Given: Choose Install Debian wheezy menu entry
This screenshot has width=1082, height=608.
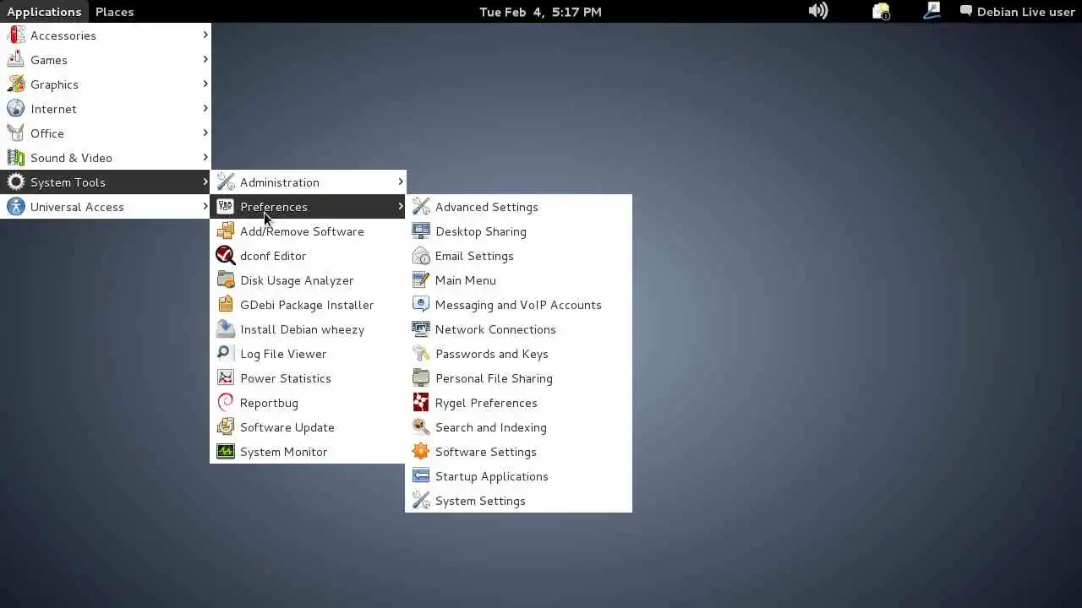Looking at the screenshot, I should [308, 329].
